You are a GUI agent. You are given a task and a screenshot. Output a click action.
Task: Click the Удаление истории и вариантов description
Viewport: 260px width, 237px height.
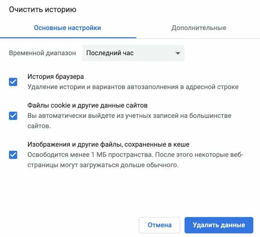coord(133,87)
